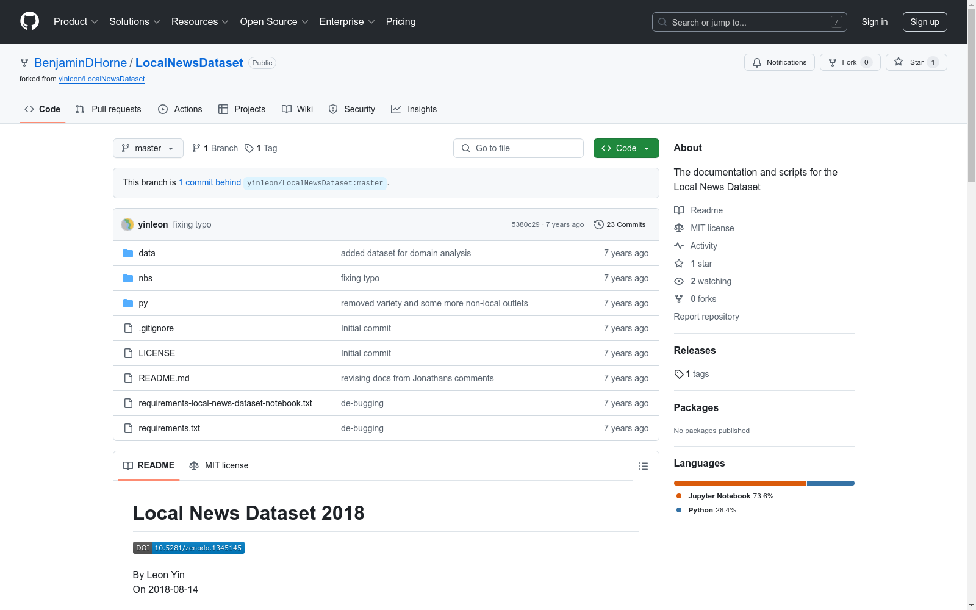Expand the Open Source menu

click(x=274, y=22)
